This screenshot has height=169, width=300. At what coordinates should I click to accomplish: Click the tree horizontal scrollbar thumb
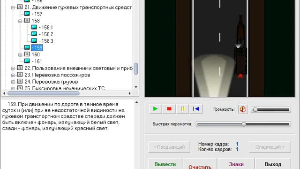coord(44,93)
